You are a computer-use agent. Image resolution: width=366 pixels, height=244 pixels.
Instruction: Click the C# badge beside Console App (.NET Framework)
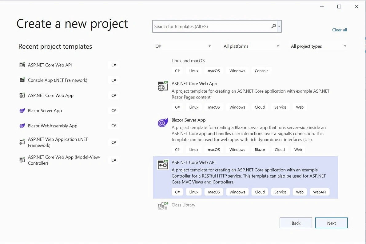coord(114,80)
